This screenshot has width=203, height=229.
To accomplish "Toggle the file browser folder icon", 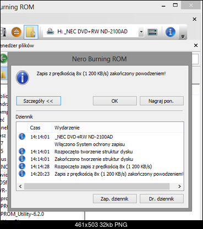I will click(31, 32).
